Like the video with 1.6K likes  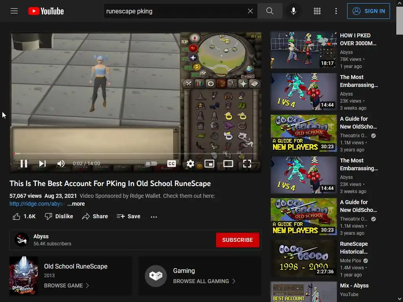(24, 217)
